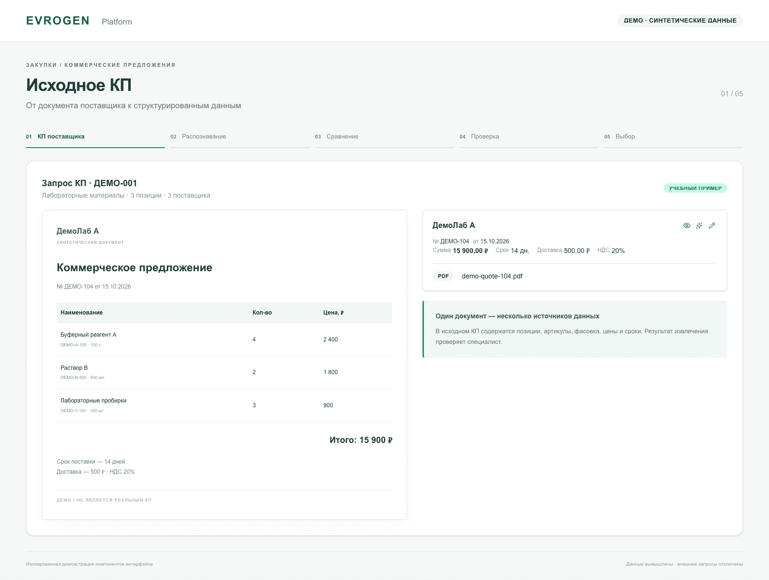Click the ДЕМО · СИНТЕТИЧЕСКИЕ ДАННЫЕ badge
Viewport: 769px width, 580px height.
(680, 21)
